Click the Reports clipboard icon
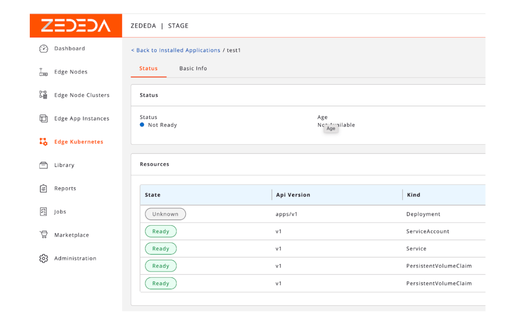The height and width of the screenshot is (319, 523). click(x=43, y=189)
